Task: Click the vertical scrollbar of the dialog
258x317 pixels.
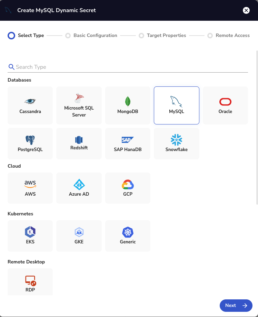Action: (257, 127)
